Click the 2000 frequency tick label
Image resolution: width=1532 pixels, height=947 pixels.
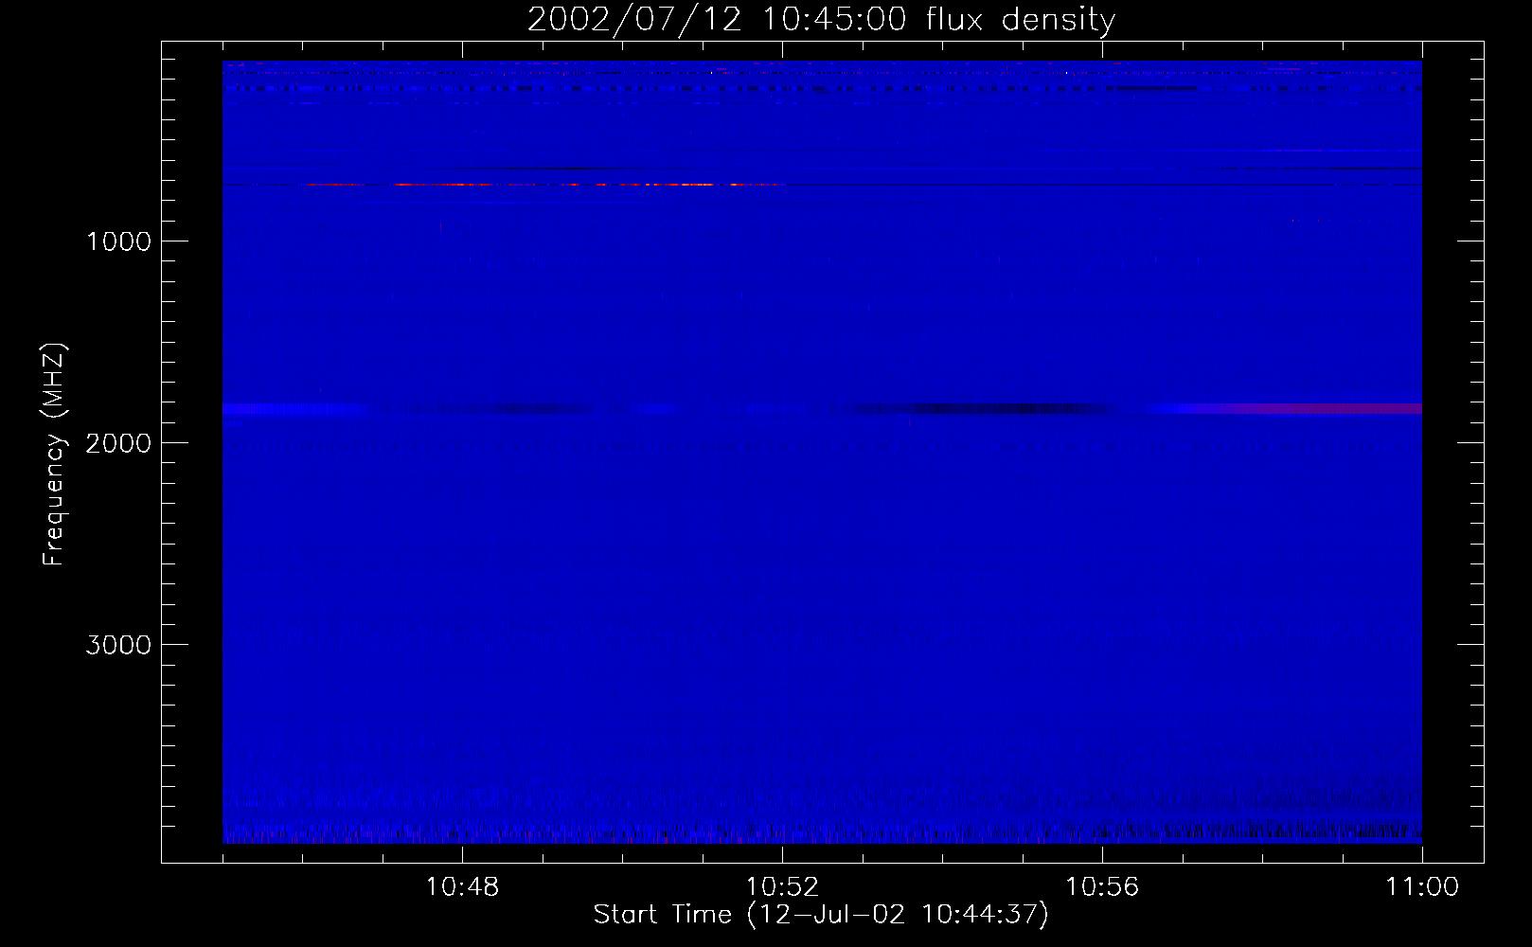[x=118, y=442]
